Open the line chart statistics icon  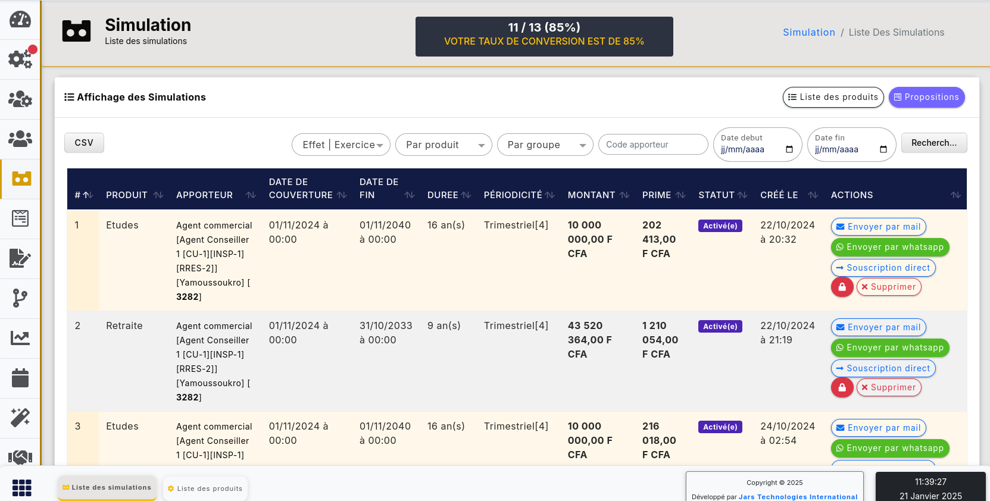pos(20,338)
